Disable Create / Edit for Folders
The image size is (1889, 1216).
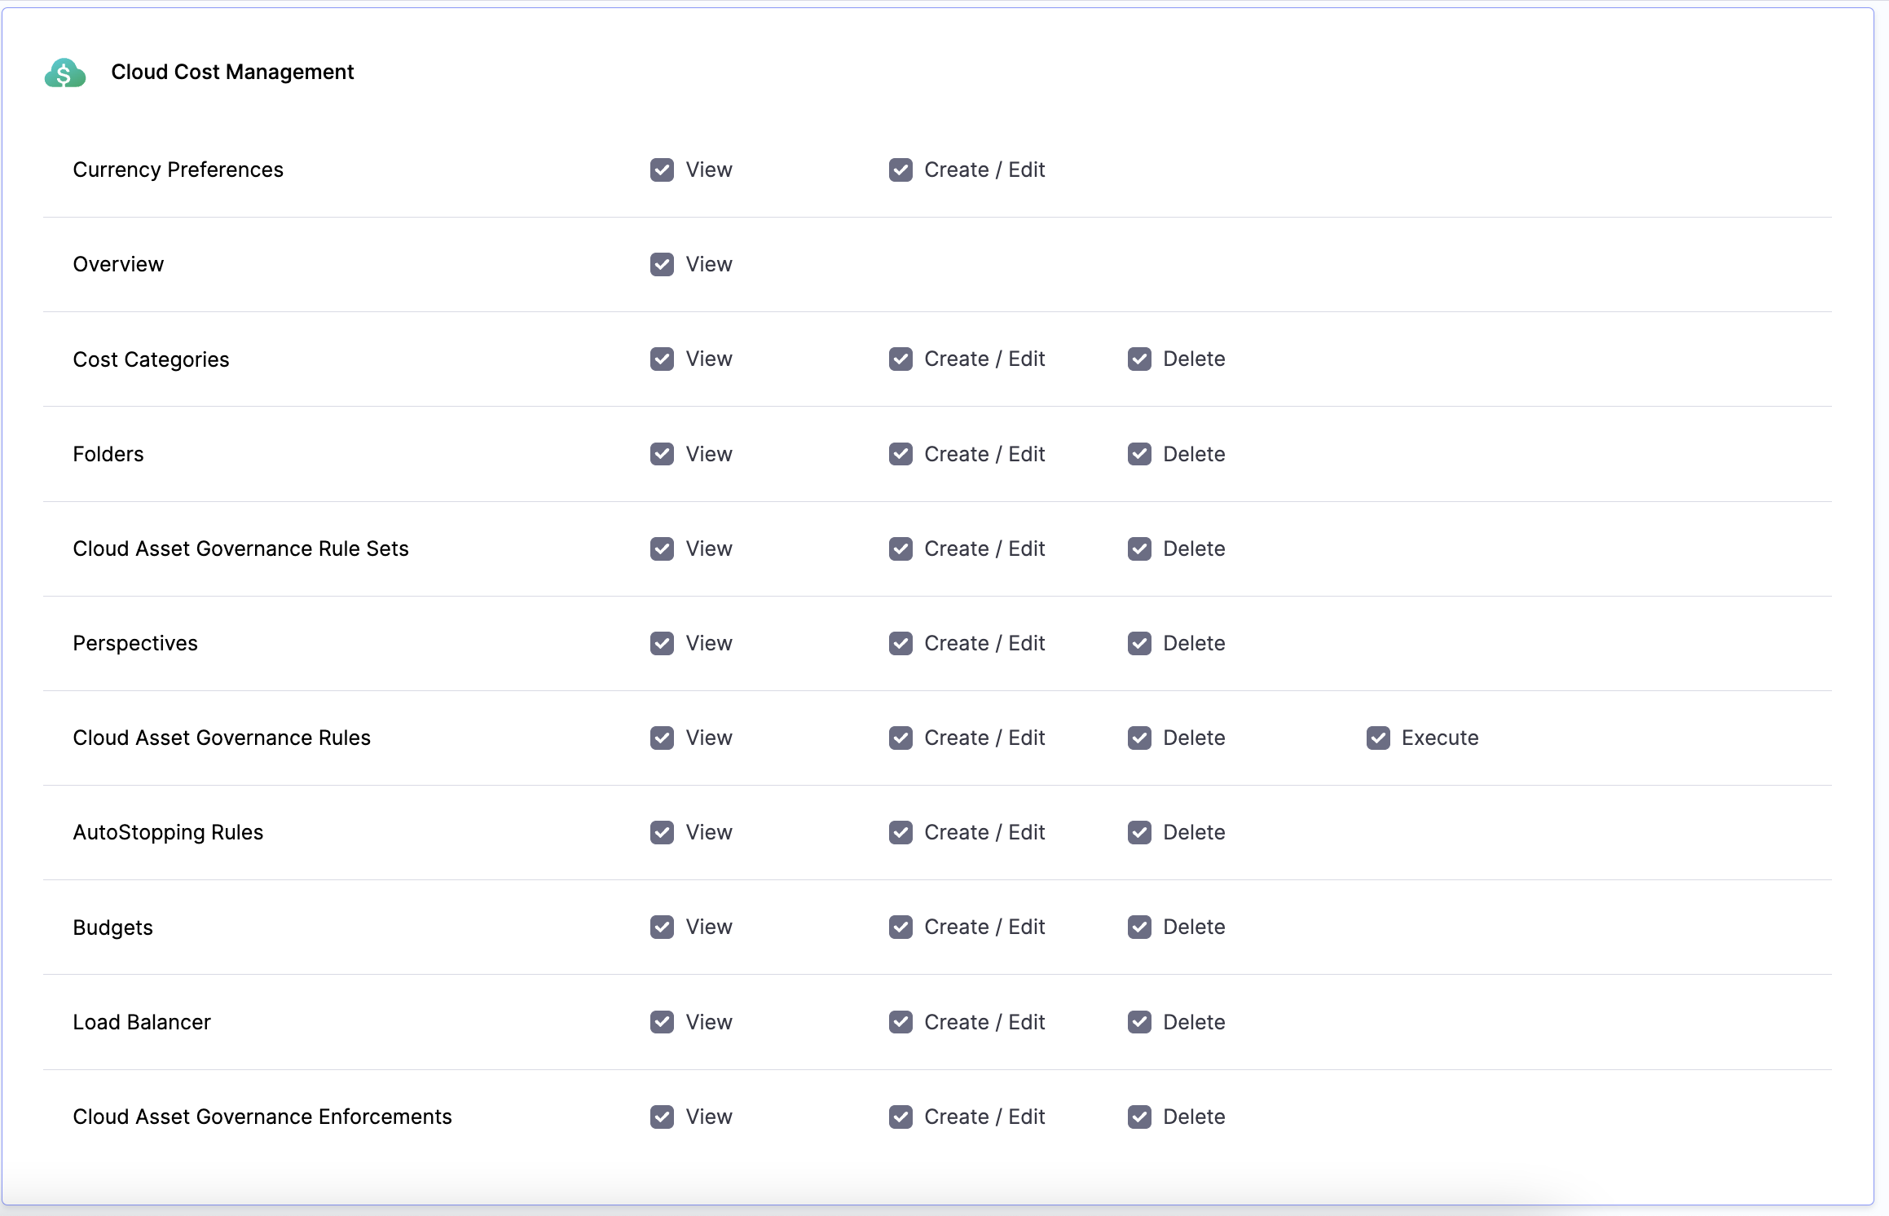[x=900, y=454]
